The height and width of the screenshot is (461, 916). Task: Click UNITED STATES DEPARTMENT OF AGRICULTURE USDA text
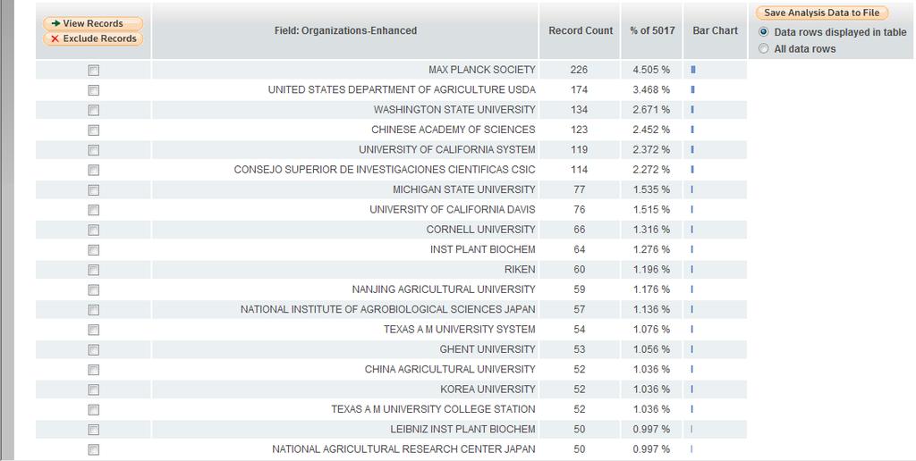[x=402, y=89]
